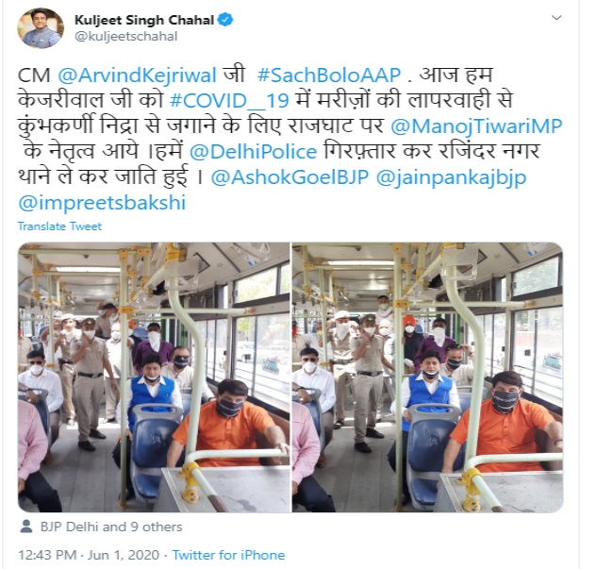This screenshot has height=569, width=613.
Task: Follow the #SachBoloAAP hashtag
Action: (x=329, y=75)
